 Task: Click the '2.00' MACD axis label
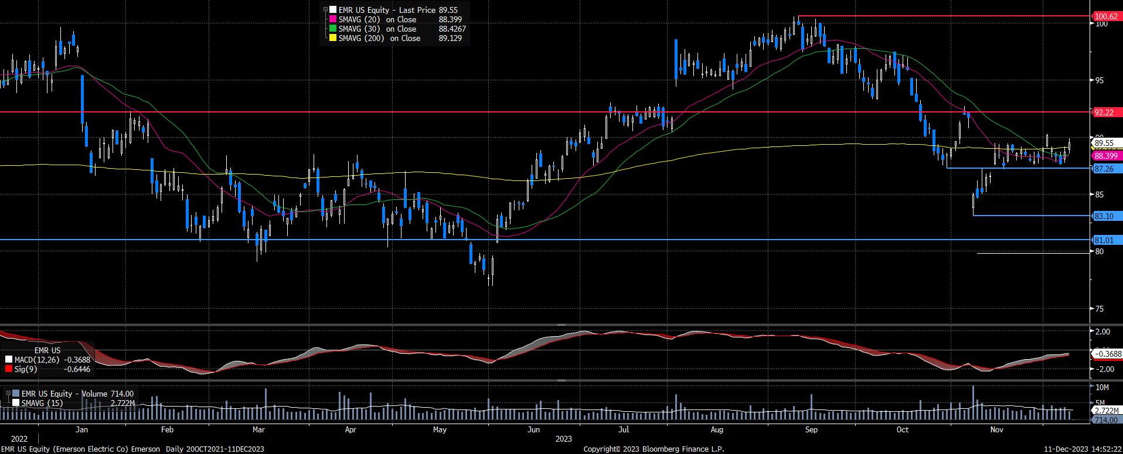click(1102, 332)
